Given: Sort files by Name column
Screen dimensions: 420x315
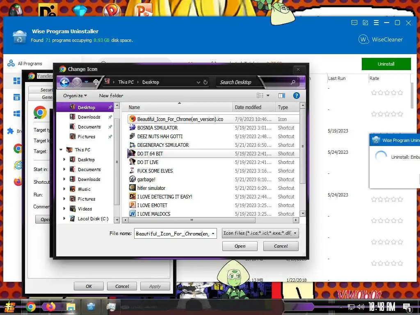Looking at the screenshot, I should [x=177, y=107].
